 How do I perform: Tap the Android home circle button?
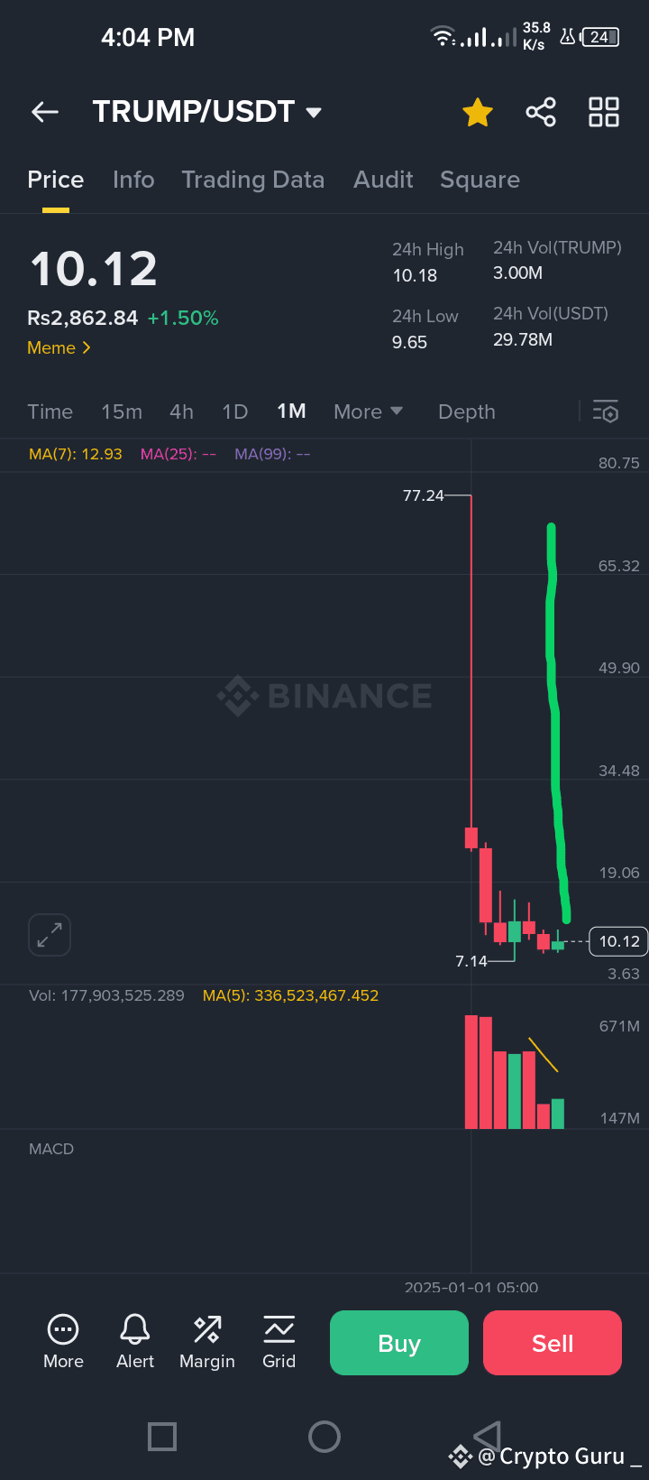324,1436
